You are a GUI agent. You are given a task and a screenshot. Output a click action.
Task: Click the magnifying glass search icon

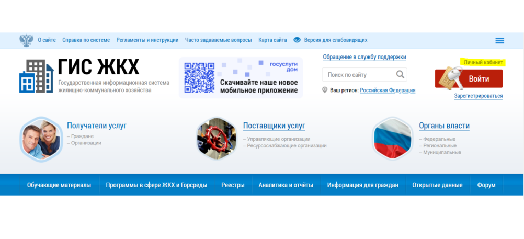point(400,74)
